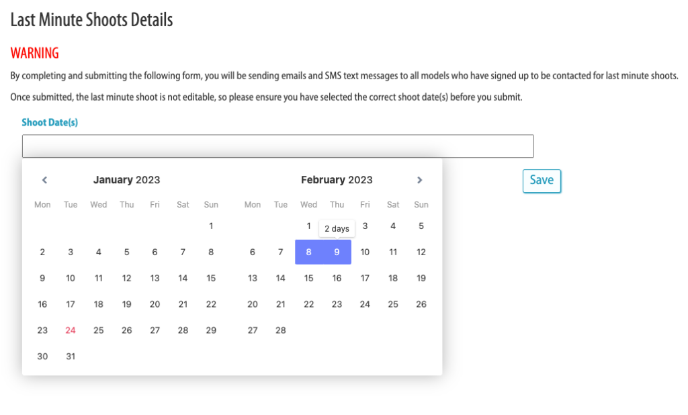Choose January 30 in the calendar
This screenshot has height=415, width=688.
[42, 357]
